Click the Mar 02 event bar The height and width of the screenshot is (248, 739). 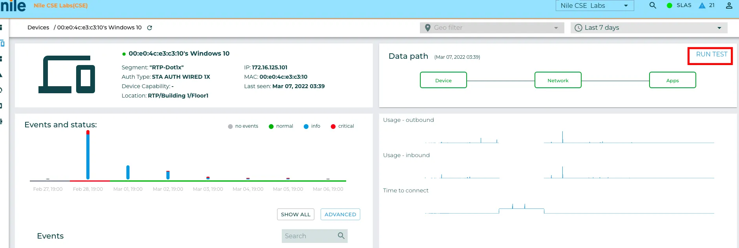coord(168,175)
